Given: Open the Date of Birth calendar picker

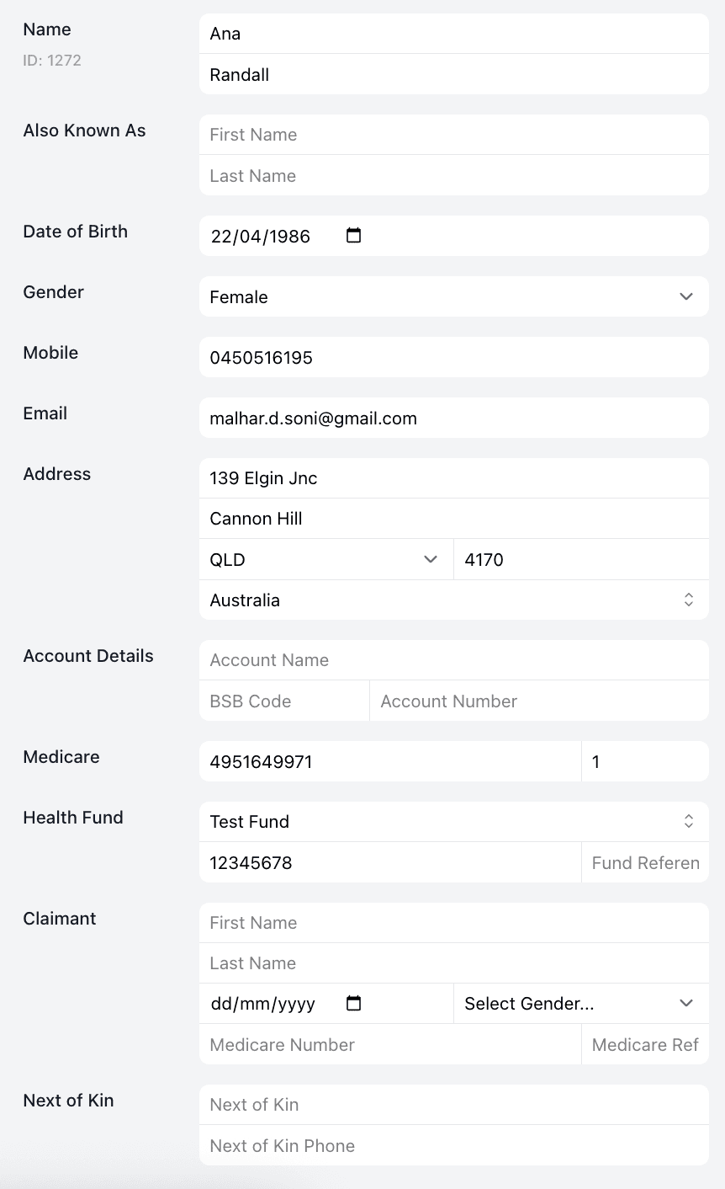Looking at the screenshot, I should tap(353, 236).
